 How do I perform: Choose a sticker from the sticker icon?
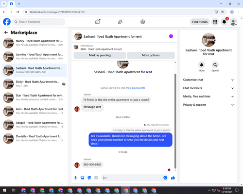(89, 178)
